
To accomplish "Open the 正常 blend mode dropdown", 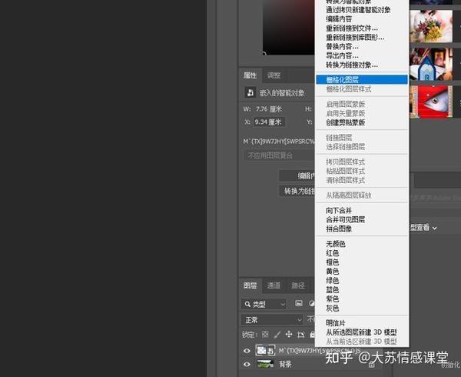I will (x=272, y=319).
